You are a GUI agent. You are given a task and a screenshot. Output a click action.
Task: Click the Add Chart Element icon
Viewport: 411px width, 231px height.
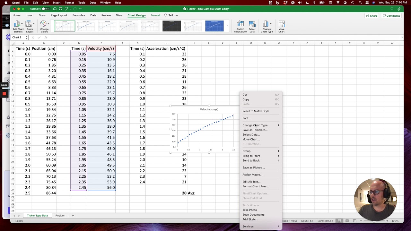click(x=17, y=24)
